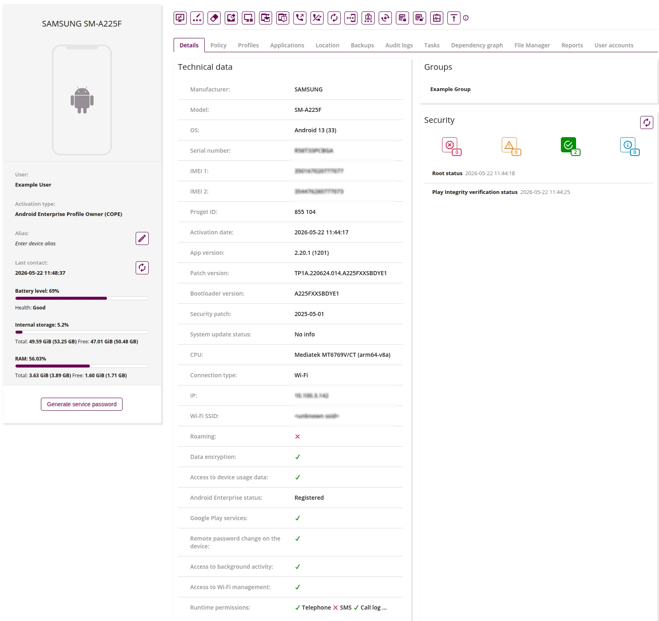This screenshot has height=621, width=659.
Task: Refresh last contact time
Action: (142, 268)
